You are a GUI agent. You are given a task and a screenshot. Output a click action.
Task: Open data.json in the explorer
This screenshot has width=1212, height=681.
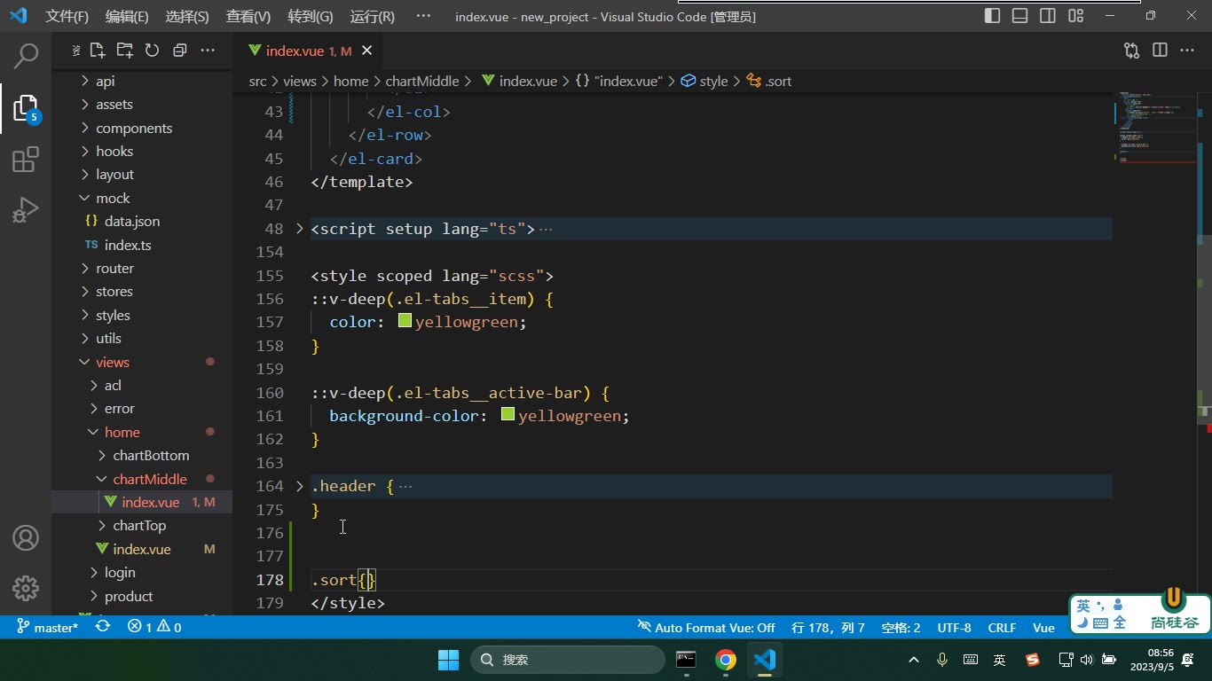click(132, 222)
